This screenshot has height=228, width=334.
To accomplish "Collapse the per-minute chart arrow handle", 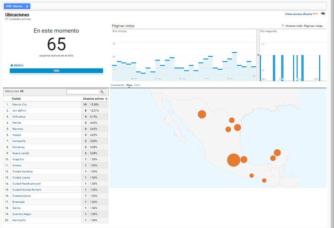I will 258,55.
